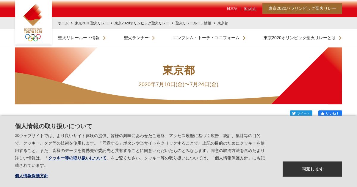Click chevron beside 聖火ランナー menu
This screenshot has width=357, height=187.
[154, 38]
